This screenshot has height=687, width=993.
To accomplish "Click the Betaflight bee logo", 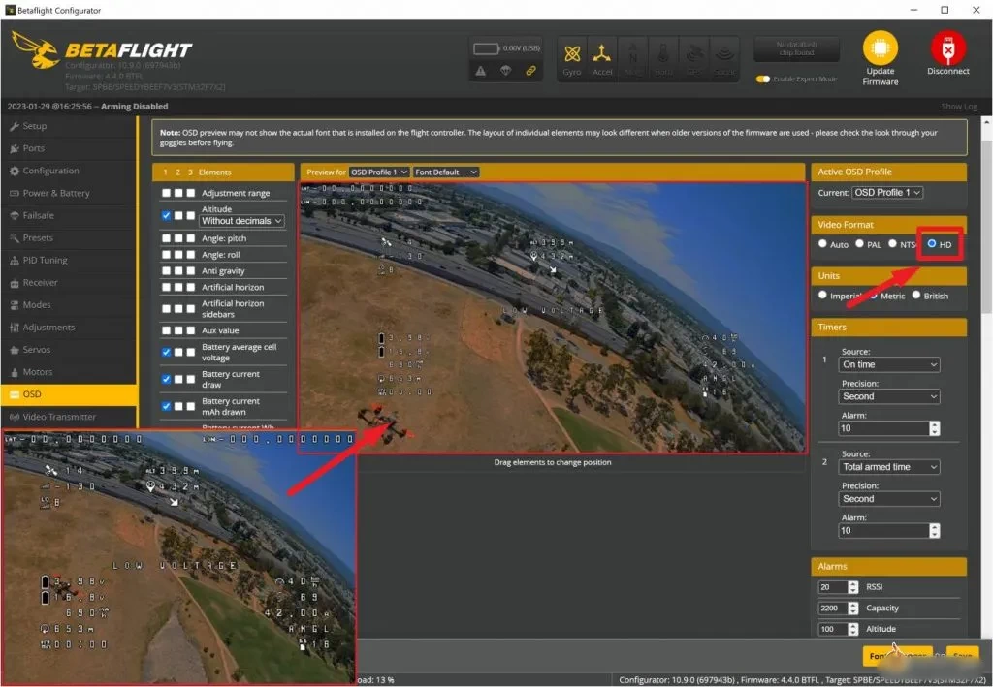I will pyautogui.click(x=36, y=49).
